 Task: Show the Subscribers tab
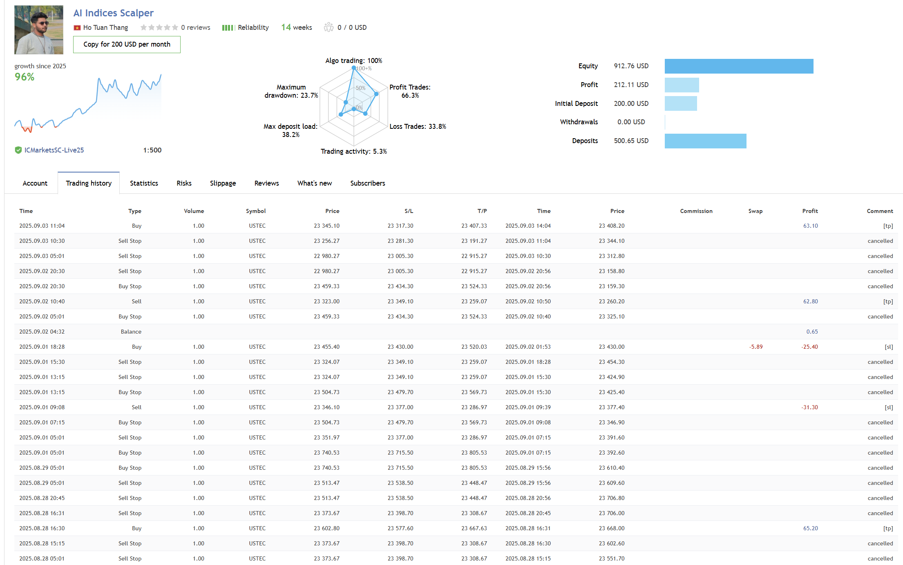367,183
